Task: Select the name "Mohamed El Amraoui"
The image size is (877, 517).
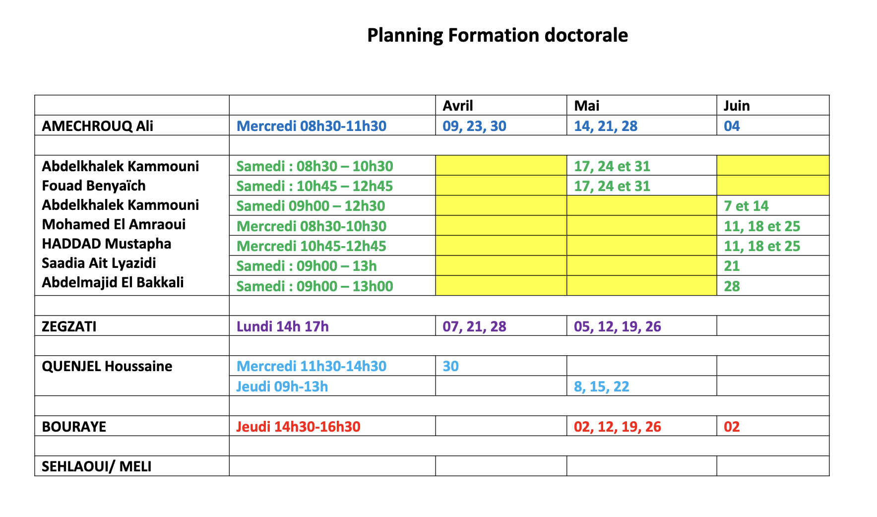Action: [114, 224]
